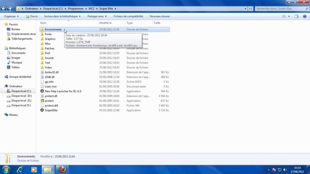Image resolution: width=310 pixels, height=174 pixels.
Task: Create a folder with Nouveau dossier
Action: [160, 16]
